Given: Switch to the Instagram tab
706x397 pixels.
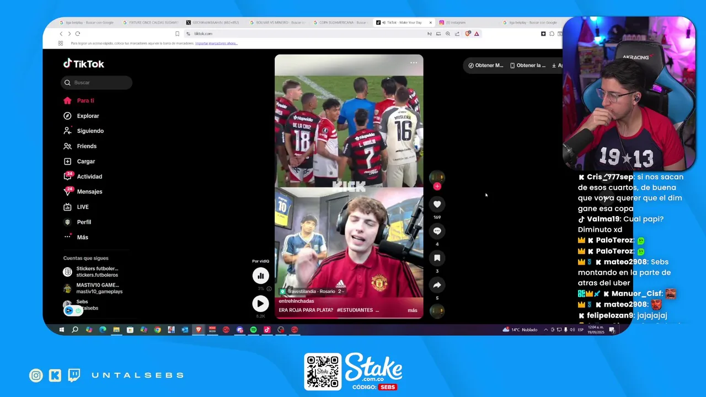Looking at the screenshot, I should [466, 23].
